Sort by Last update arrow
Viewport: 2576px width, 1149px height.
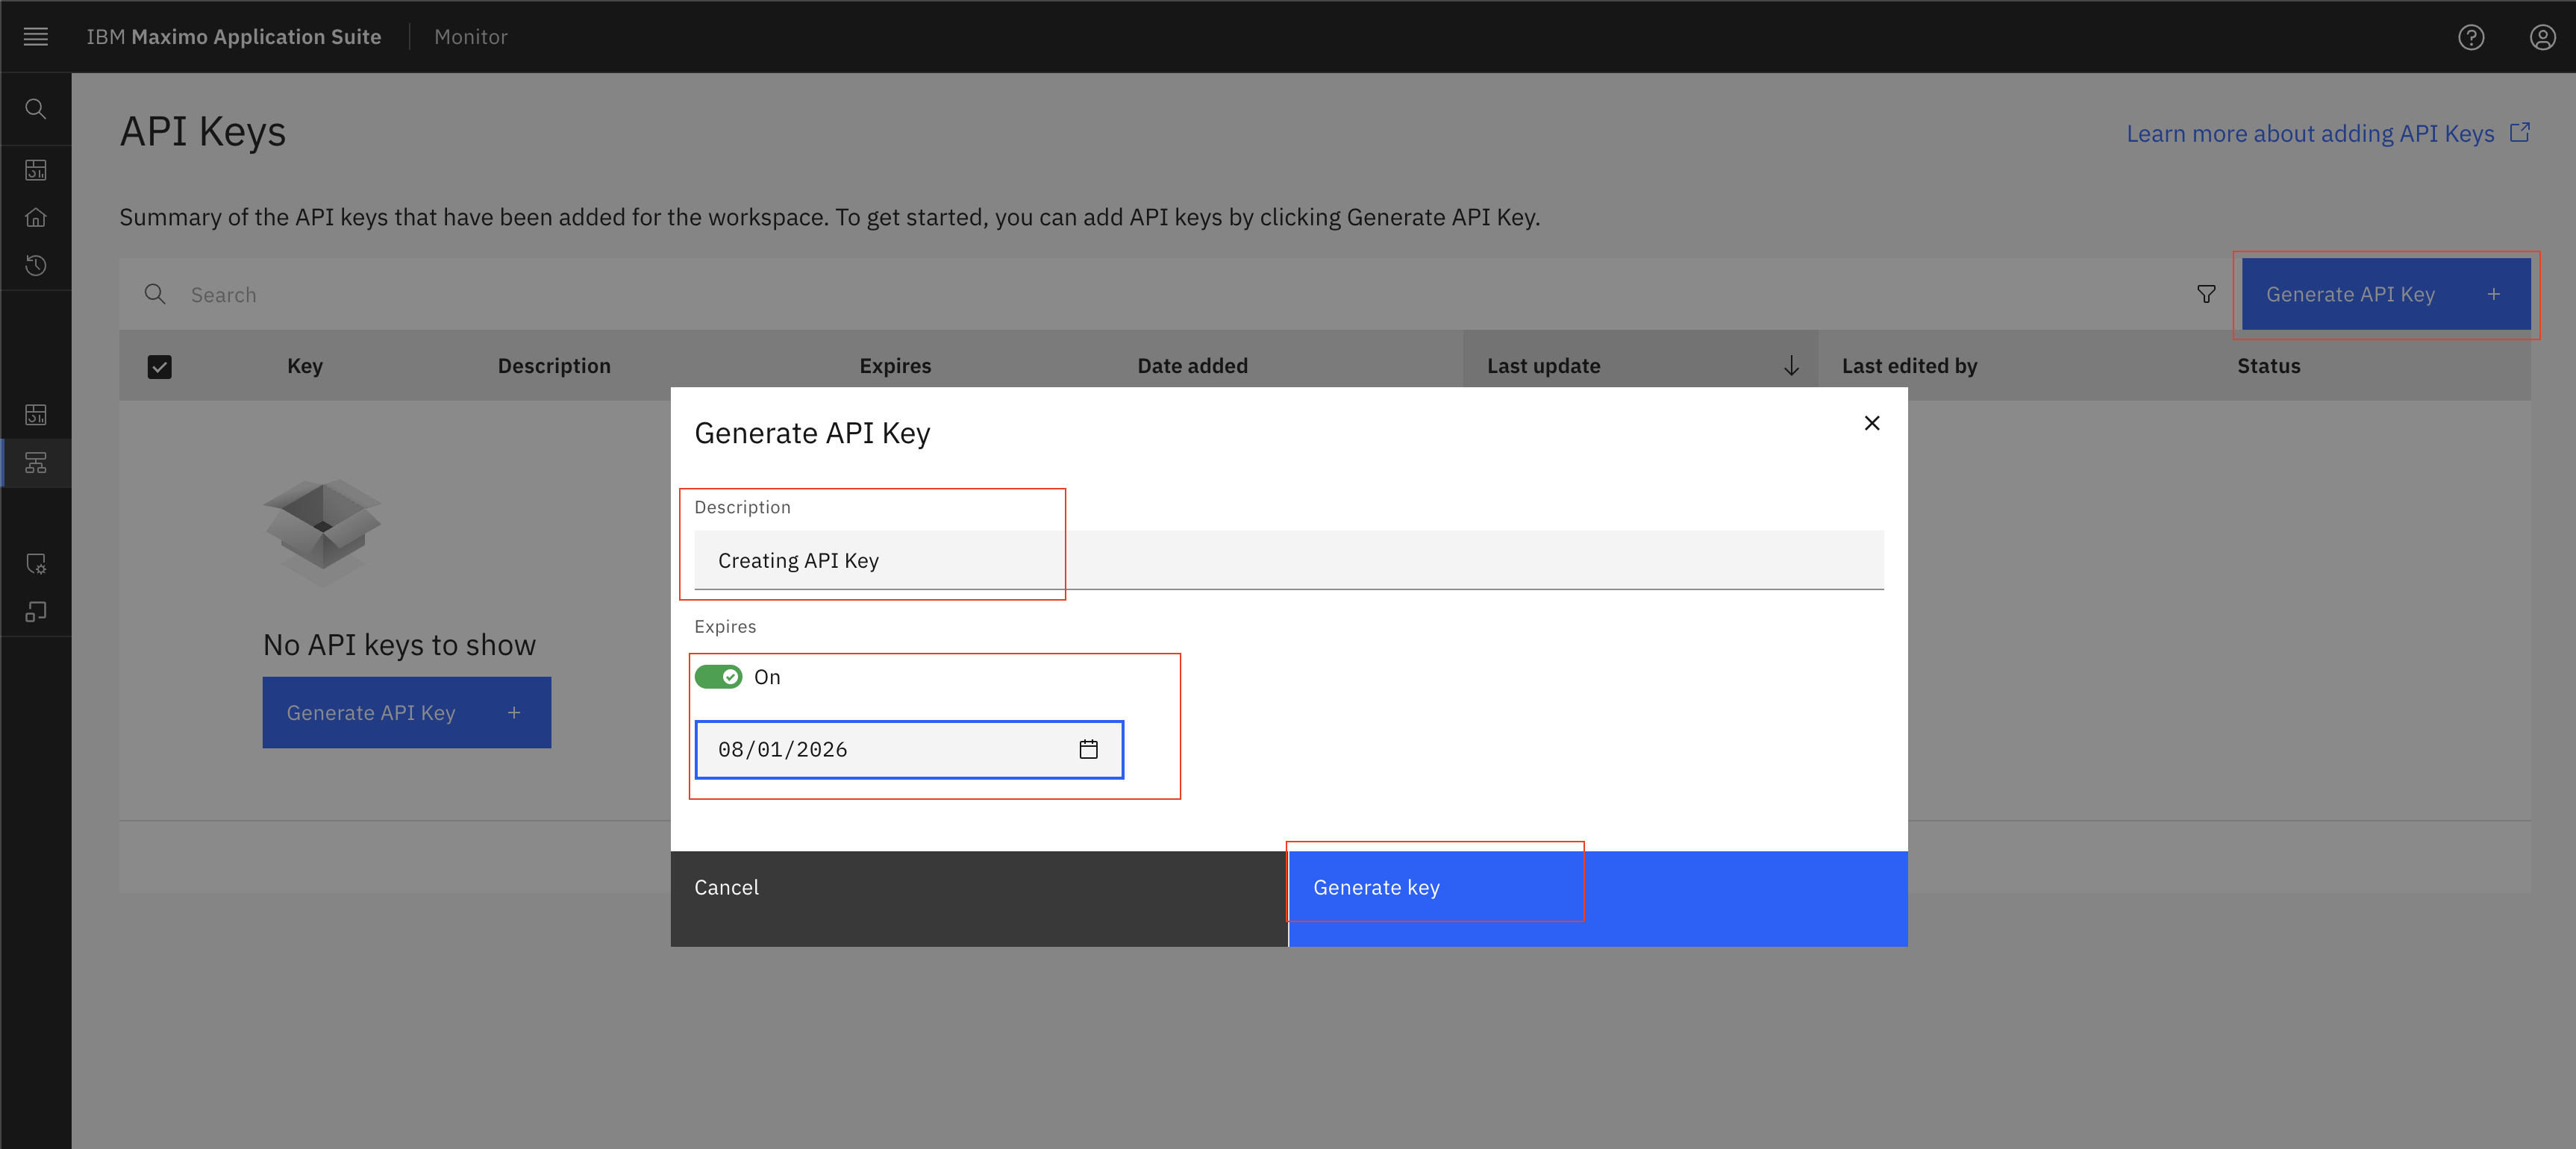pyautogui.click(x=1791, y=366)
